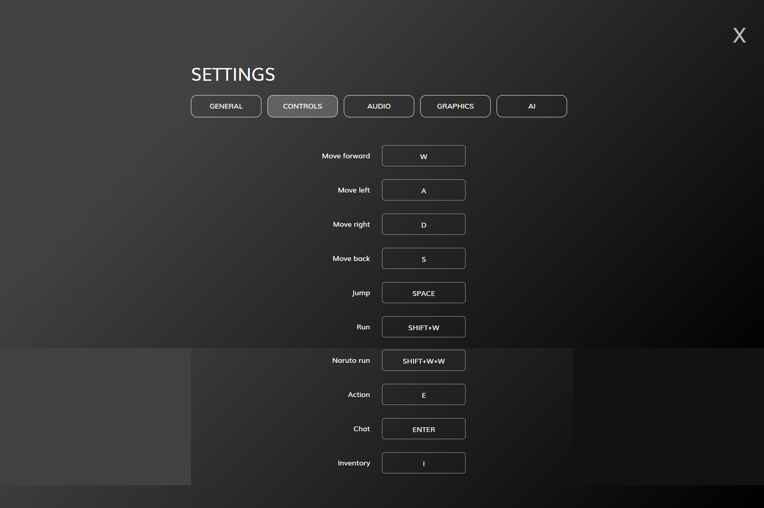
Task: Open the AI settings panel
Action: (x=532, y=106)
